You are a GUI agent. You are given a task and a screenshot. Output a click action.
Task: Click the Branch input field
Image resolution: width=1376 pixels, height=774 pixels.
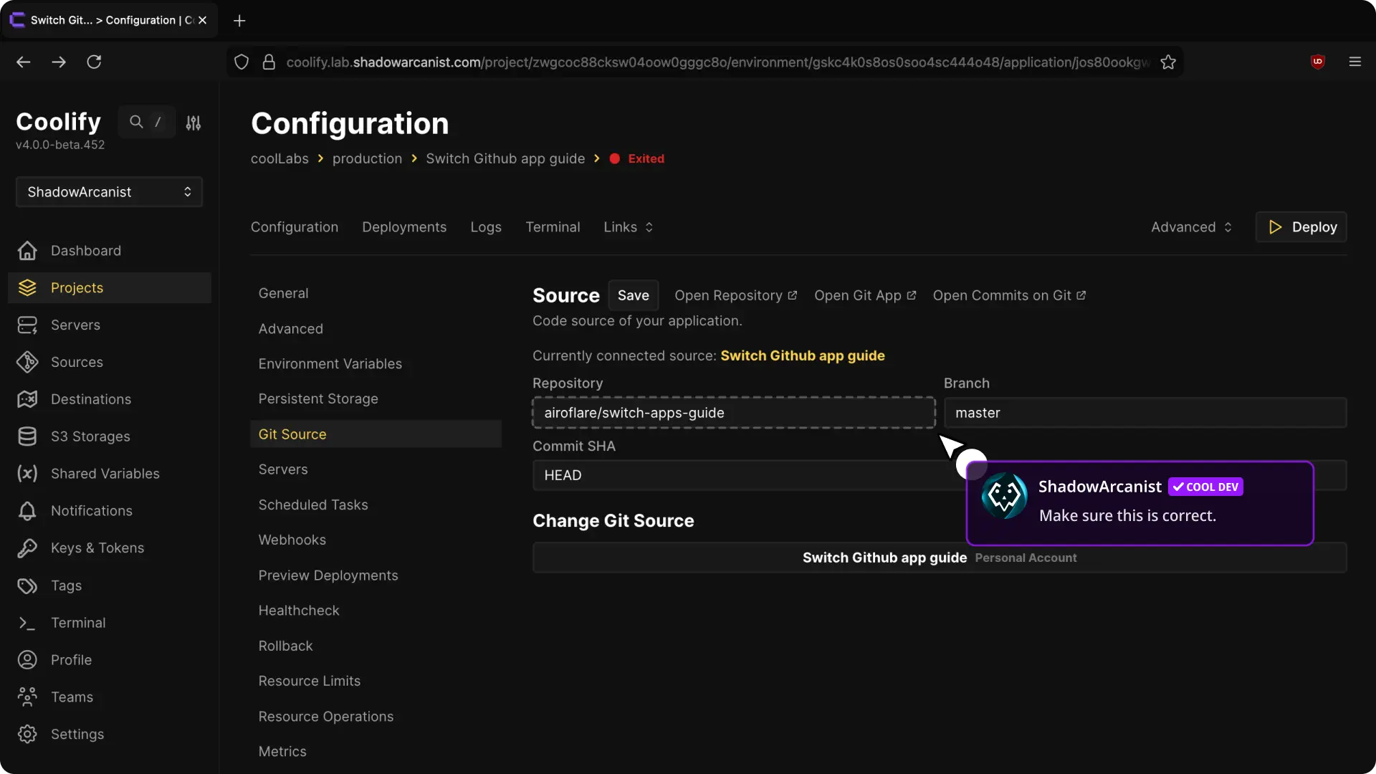pyautogui.click(x=1145, y=413)
